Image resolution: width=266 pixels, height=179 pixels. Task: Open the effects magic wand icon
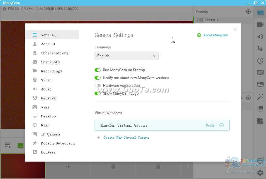[260, 97]
